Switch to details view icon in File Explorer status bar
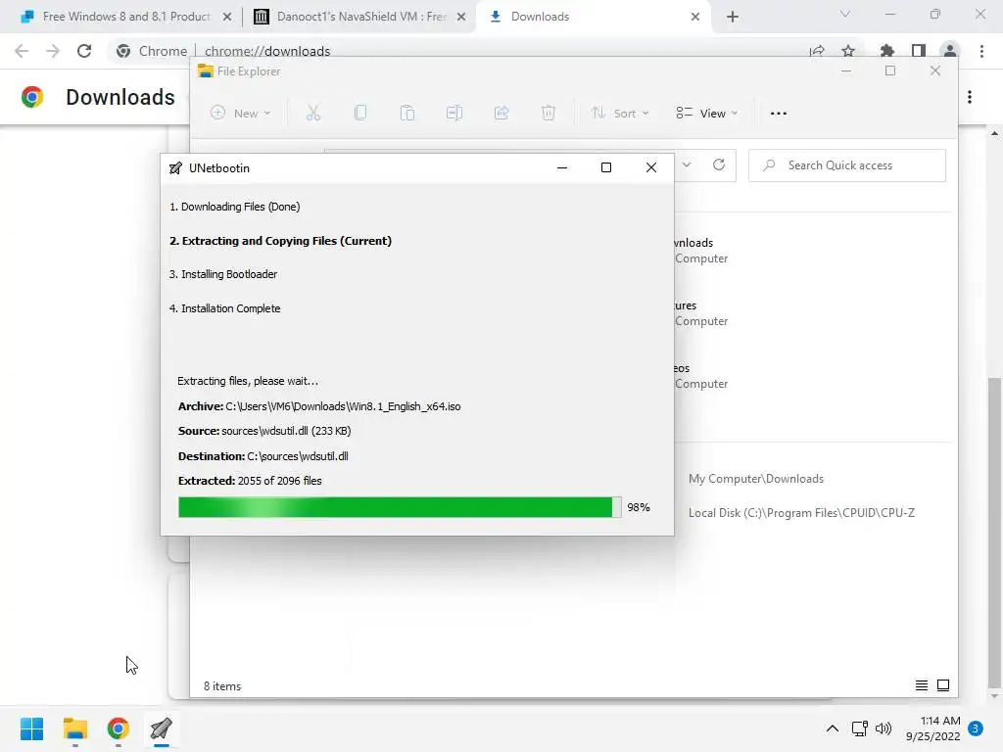Viewport: 1003px width, 752px height. (921, 685)
